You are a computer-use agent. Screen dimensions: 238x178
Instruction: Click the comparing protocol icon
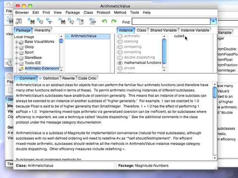(x=120, y=47)
